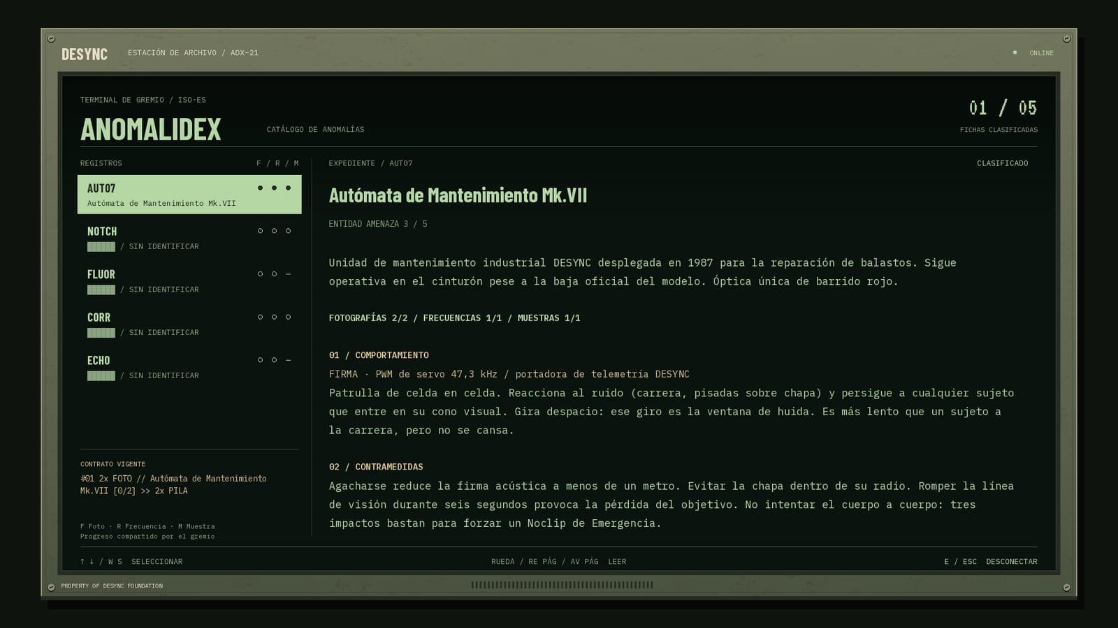Select the AUTO7 registry entry
1118x628 pixels.
[x=189, y=195]
